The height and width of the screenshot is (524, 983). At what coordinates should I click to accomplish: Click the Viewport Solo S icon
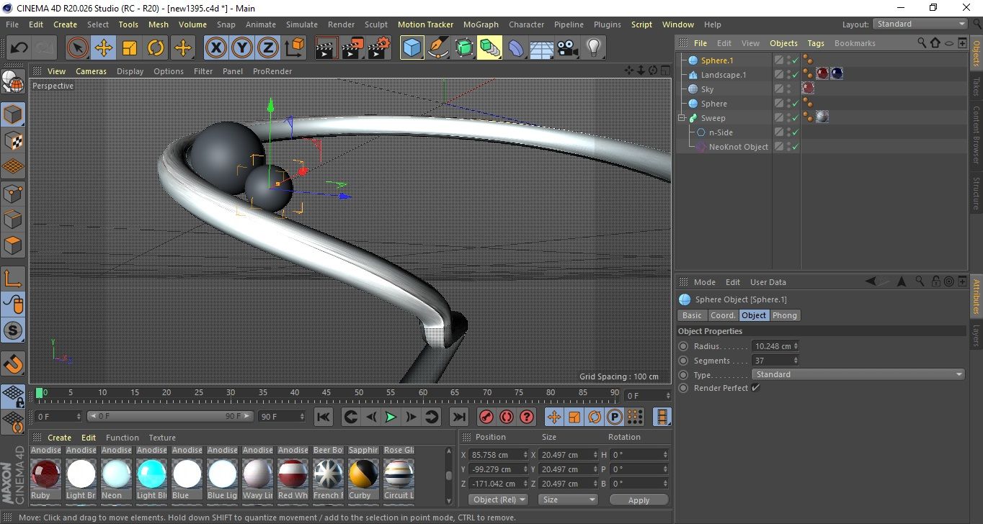point(13,331)
